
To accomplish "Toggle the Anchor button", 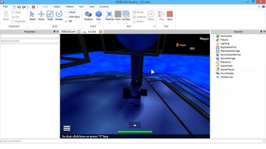I will (138, 21).
